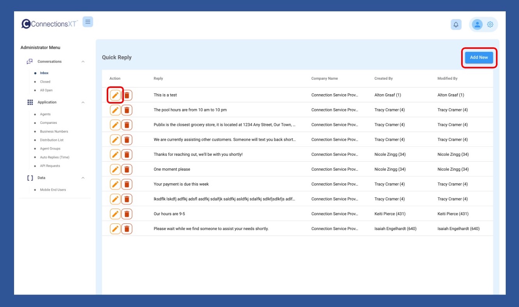Click the Add New button
The width and height of the screenshot is (519, 307).
click(479, 57)
